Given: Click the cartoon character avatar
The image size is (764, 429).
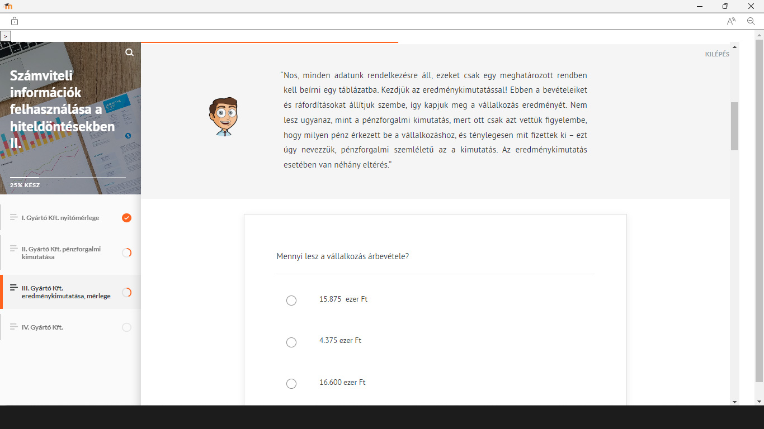Looking at the screenshot, I should pos(224,116).
